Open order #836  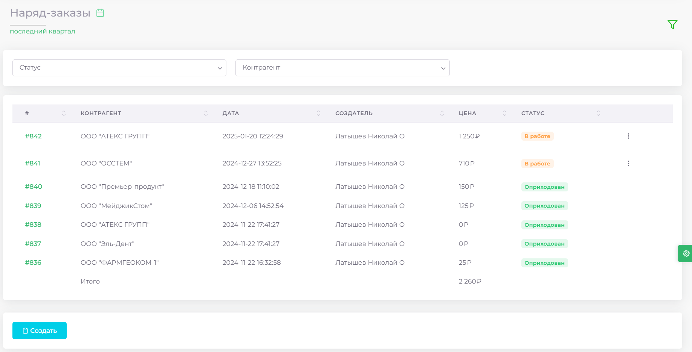33,262
